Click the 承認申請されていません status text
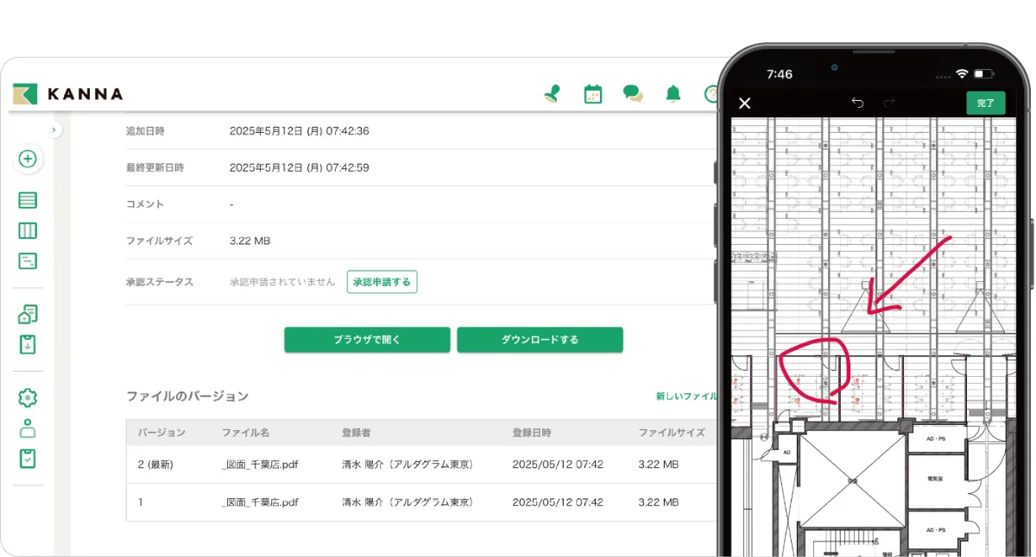Screen dimensions: 1036x557 coord(282,282)
